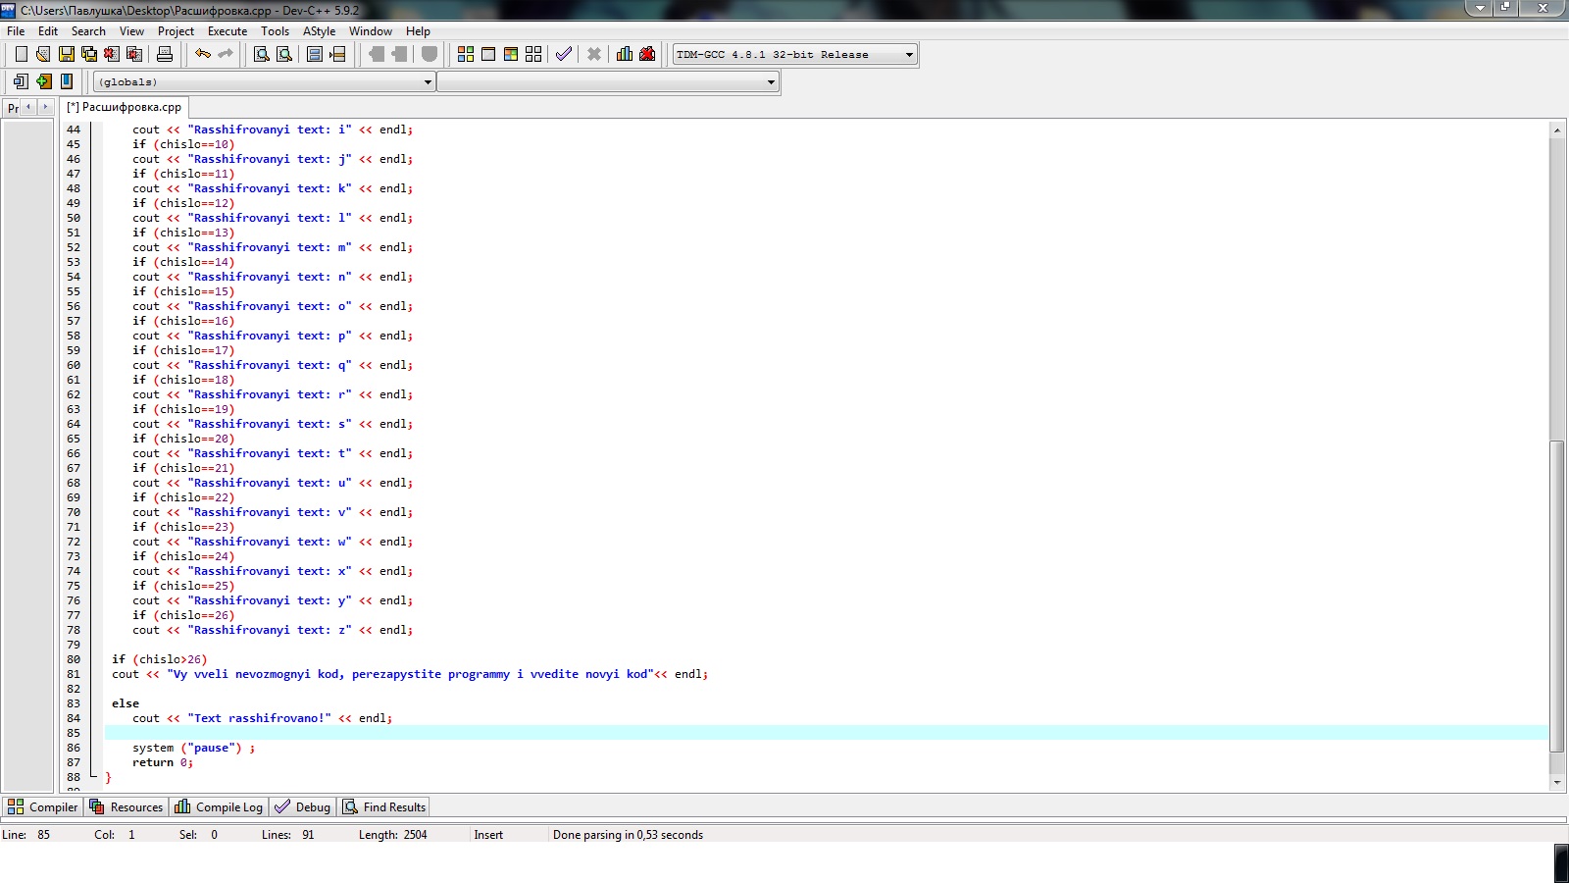1569x883 pixels.
Task: Click the Print icon in the toolbar
Action: pyautogui.click(x=165, y=54)
